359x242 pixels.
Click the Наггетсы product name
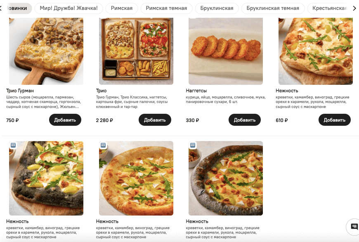click(197, 90)
